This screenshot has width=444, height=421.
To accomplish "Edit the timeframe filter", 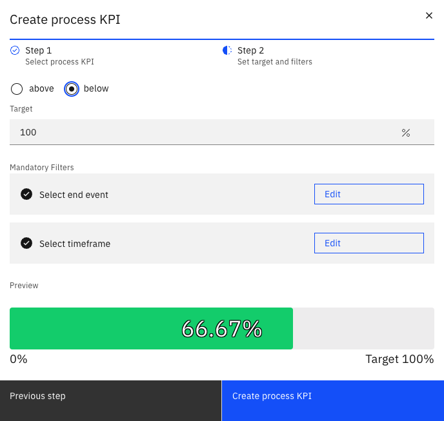I will click(368, 243).
